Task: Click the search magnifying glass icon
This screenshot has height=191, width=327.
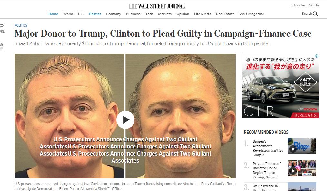Action: click(315, 14)
